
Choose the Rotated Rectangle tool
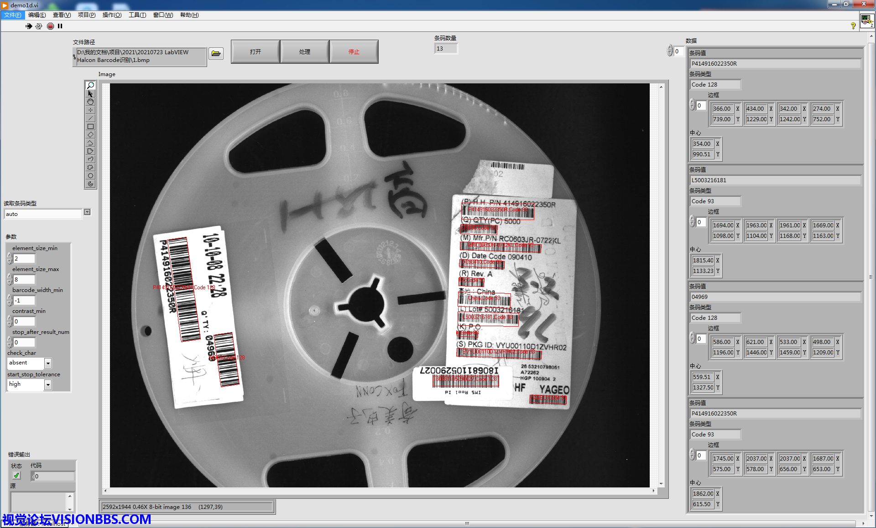point(90,134)
